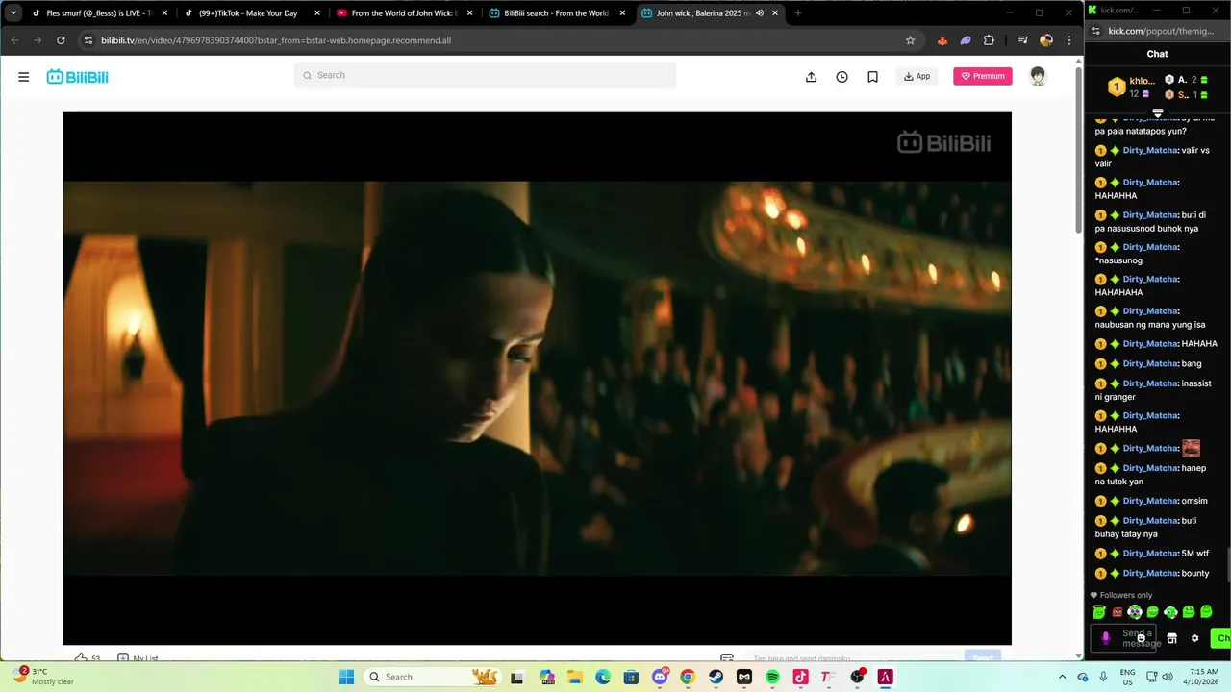This screenshot has height=692, width=1231.
Task: Open File Explorer from the taskbar
Action: pos(575,677)
